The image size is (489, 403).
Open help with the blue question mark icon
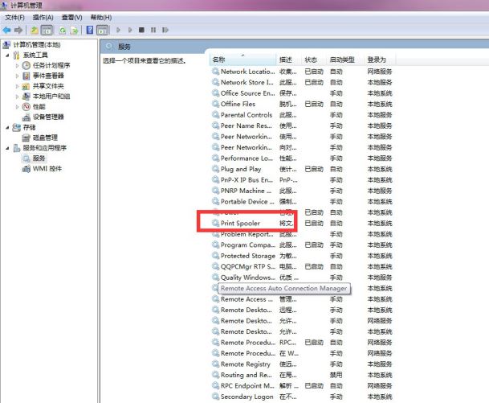(90, 30)
